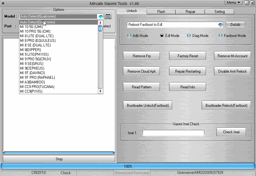Image resolution: width=256 pixels, height=176 pixels.
Task: Minimize the Mircale Xiaomi Tools window
Action: coord(246,3)
